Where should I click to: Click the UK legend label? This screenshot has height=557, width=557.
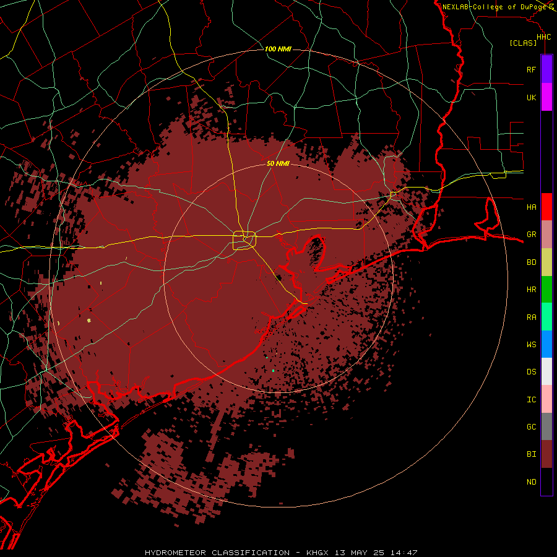click(x=531, y=97)
